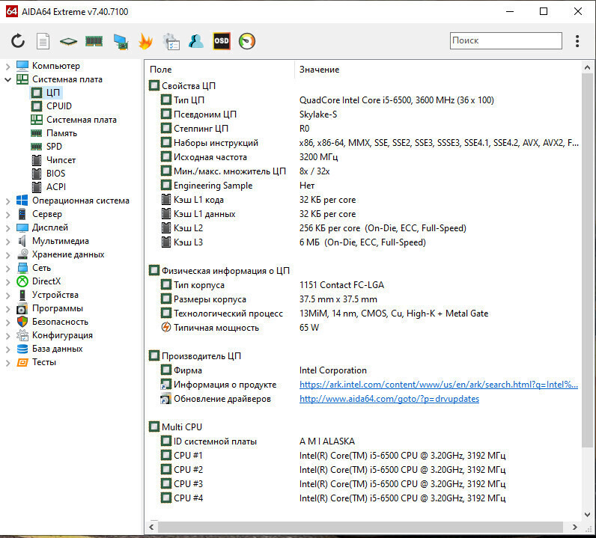Click the benchmark gauge toolbar icon
The image size is (596, 538).
[x=246, y=41]
